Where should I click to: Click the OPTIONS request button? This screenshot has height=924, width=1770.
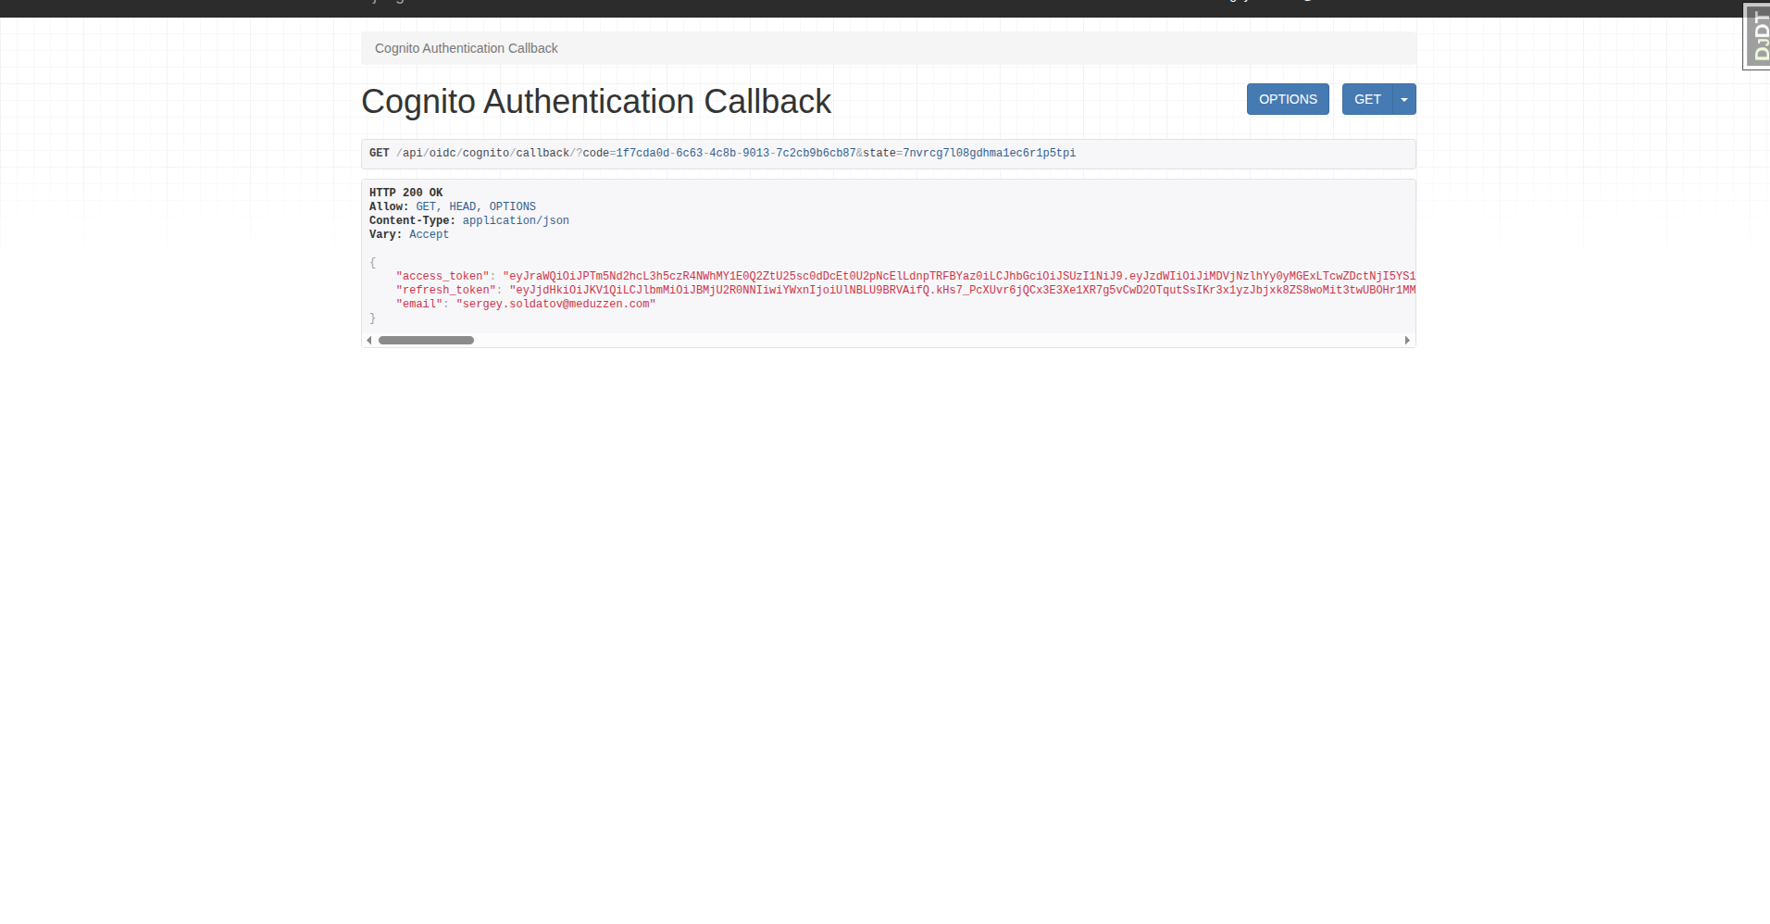(x=1288, y=99)
